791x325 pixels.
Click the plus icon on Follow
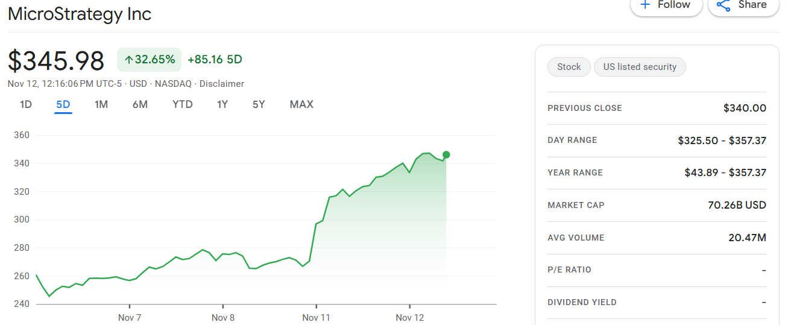645,5
